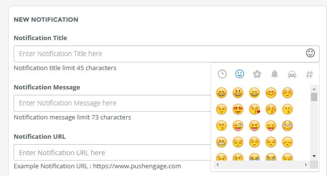
Task: Switch to the recent emojis clock tab
Action: pyautogui.click(x=222, y=74)
